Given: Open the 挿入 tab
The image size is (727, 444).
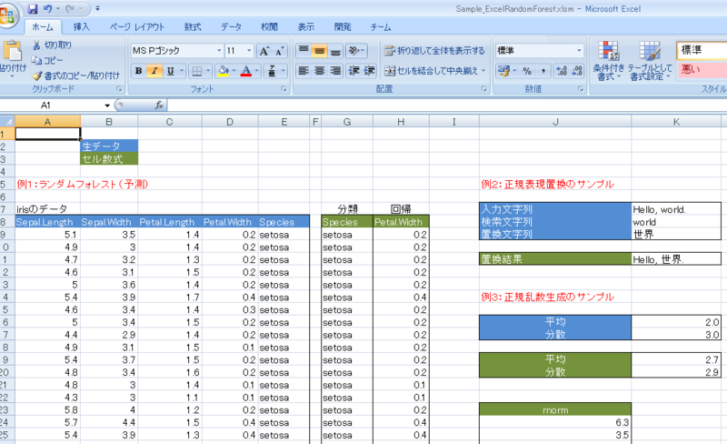Looking at the screenshot, I should click(81, 27).
